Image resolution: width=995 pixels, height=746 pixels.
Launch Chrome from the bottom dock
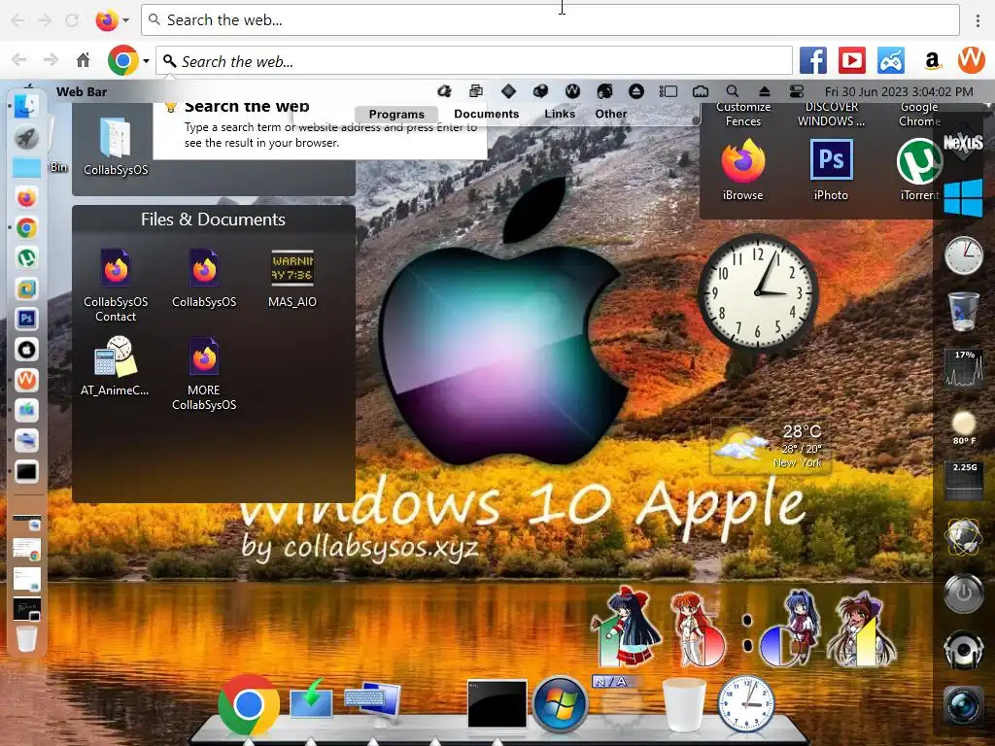(x=248, y=704)
